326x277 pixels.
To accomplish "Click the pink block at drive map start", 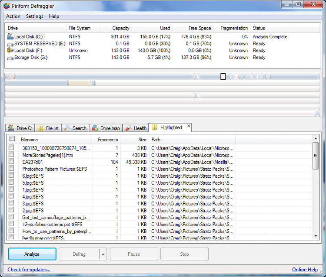I will [x=12, y=77].
